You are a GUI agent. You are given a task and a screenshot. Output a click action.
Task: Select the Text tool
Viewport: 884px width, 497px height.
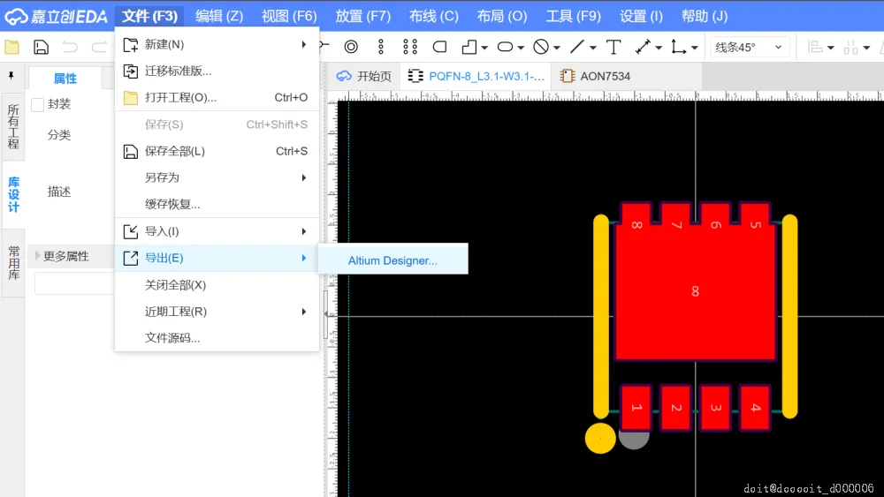[x=613, y=47]
